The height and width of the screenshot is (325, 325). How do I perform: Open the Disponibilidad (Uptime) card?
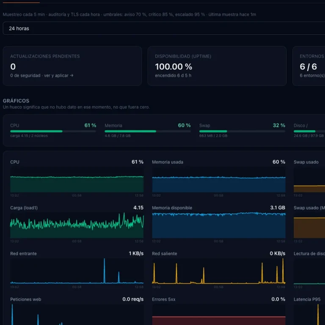click(x=217, y=66)
